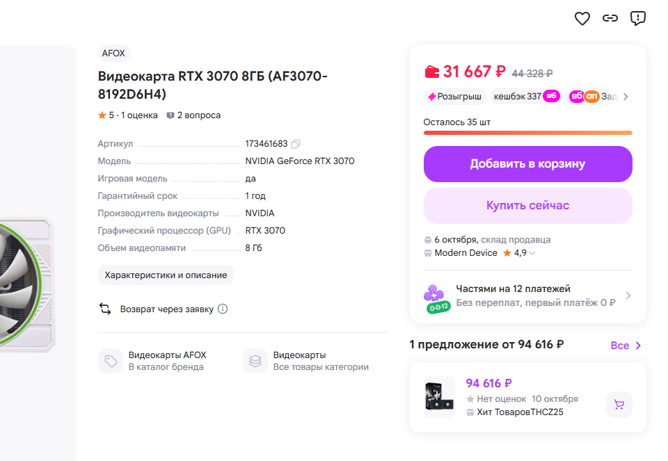Open Характеристики и описание
Viewport: 668px width, 461px height.
click(166, 275)
